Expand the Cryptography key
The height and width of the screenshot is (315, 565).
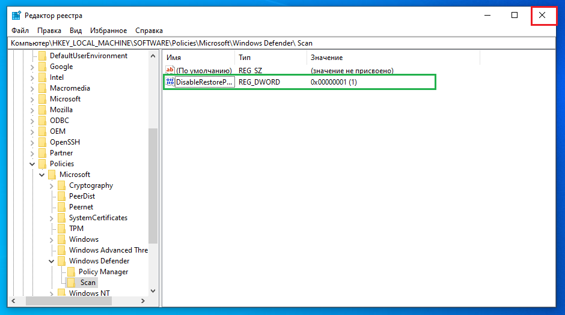tap(52, 185)
